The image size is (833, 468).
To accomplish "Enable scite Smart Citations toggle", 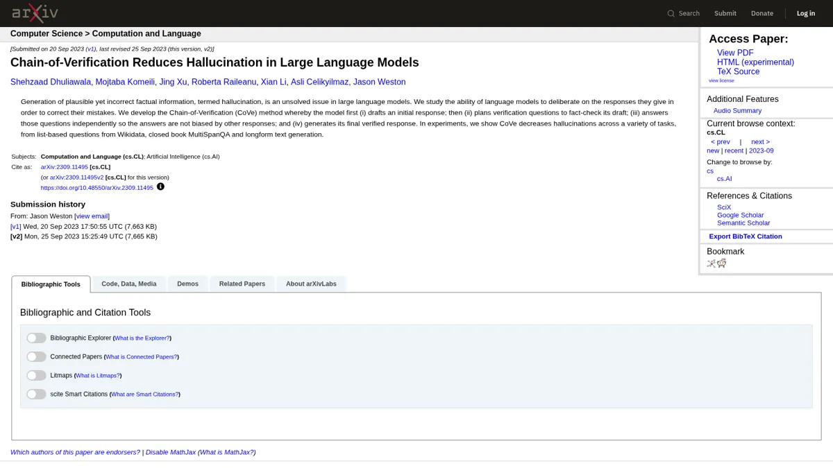I will pos(36,394).
